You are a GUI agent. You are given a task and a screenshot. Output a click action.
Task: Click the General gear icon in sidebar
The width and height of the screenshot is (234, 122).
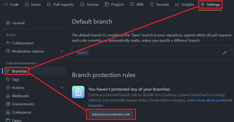tap(8, 23)
